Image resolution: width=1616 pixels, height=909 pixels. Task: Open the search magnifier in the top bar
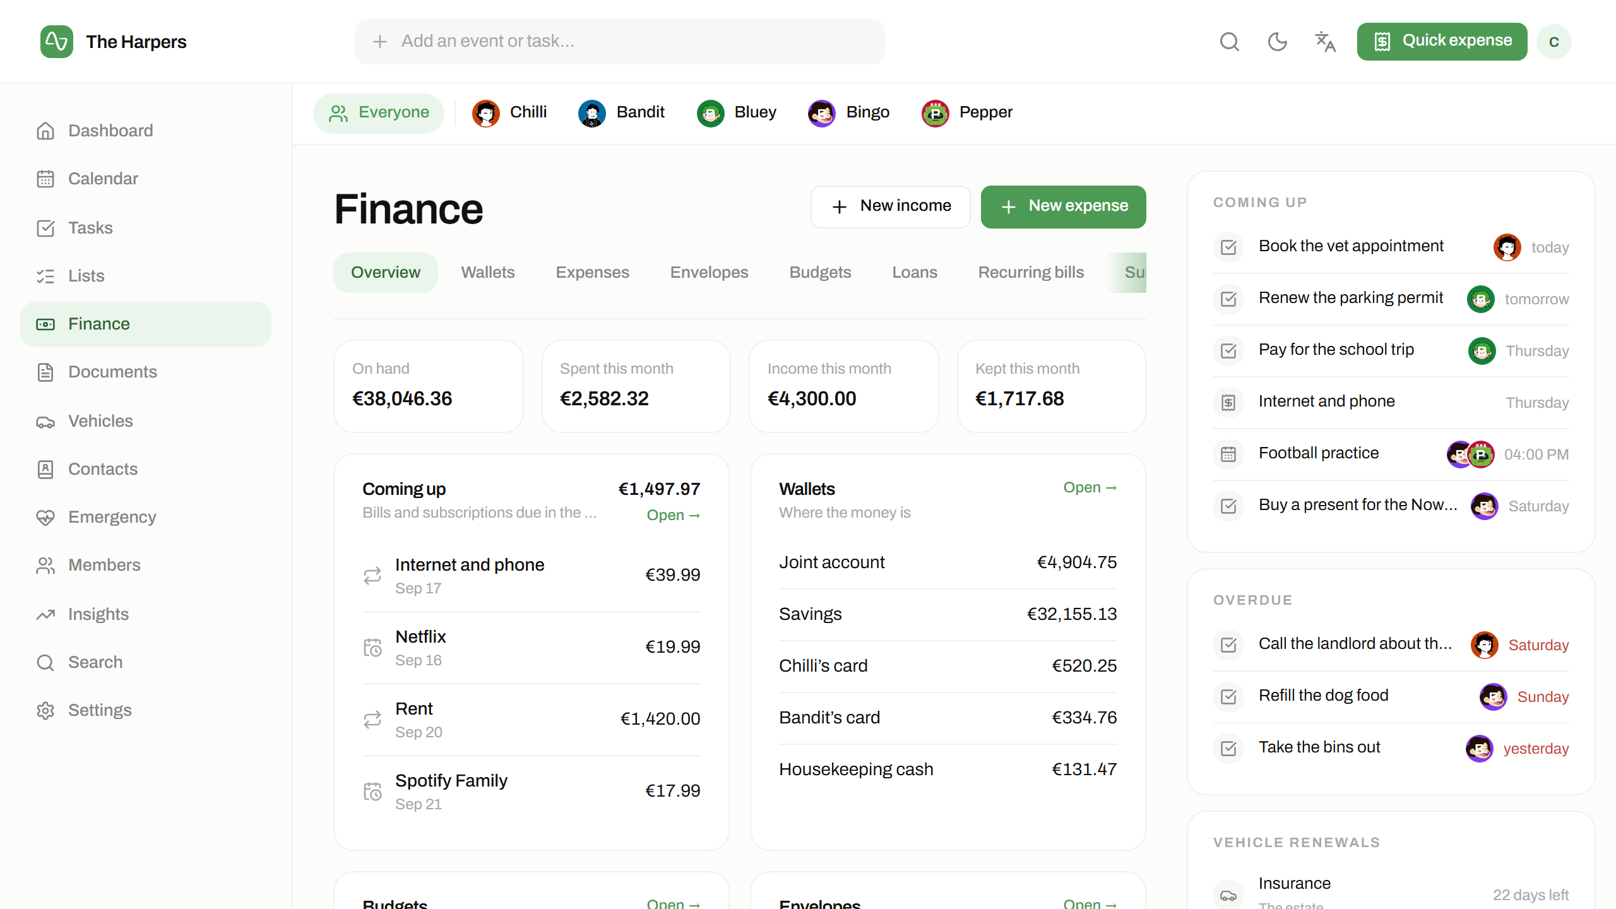point(1229,42)
